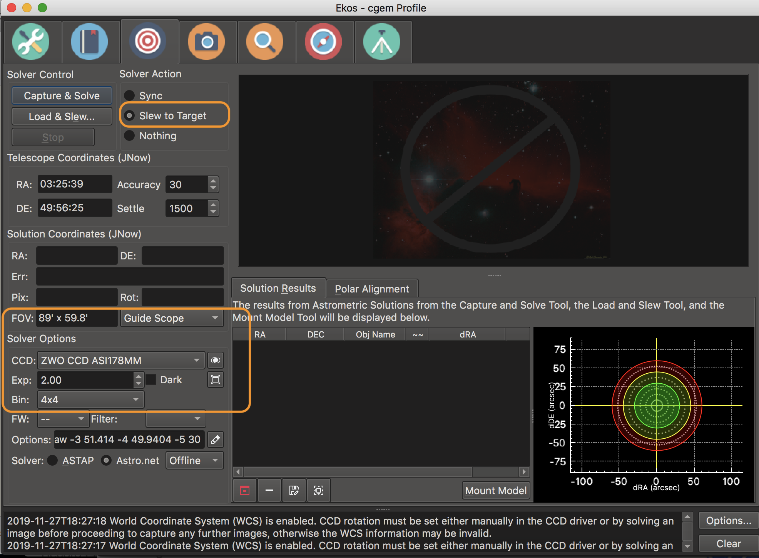Open the FOV source Guide Scope dropdown

coord(172,318)
